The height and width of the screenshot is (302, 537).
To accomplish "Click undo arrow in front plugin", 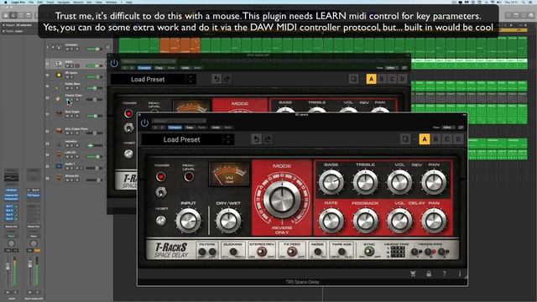I will coord(256,139).
